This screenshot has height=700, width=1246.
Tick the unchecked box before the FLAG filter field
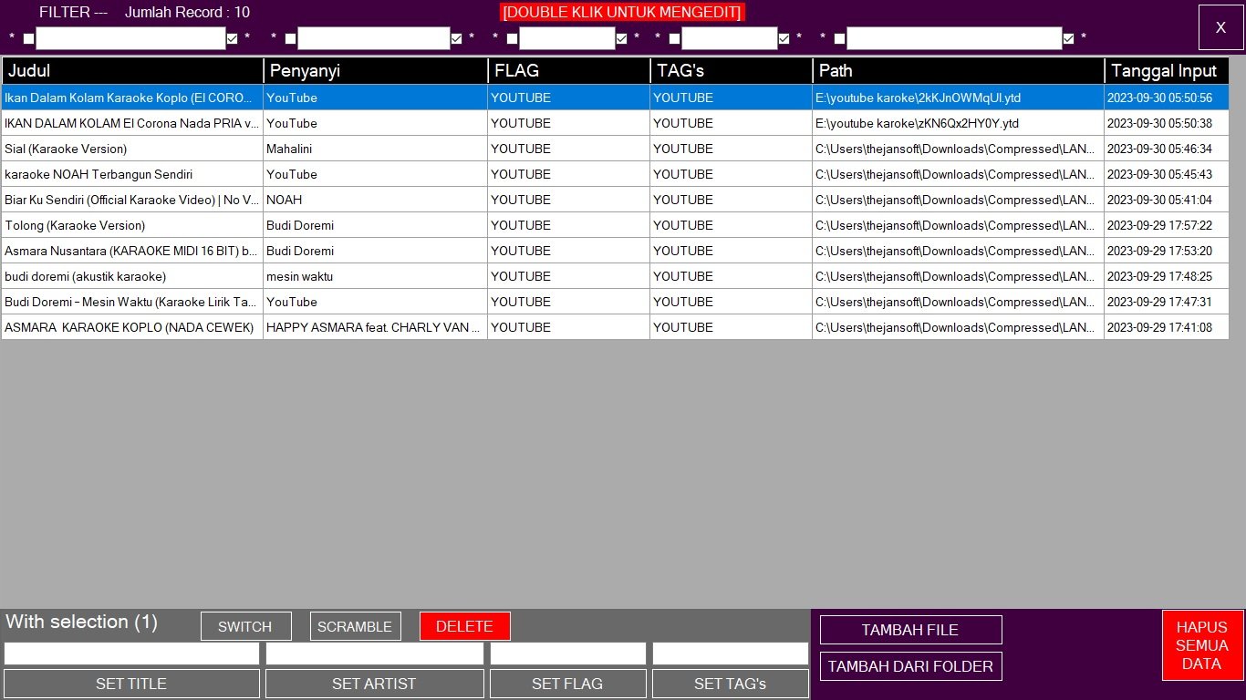click(x=512, y=38)
